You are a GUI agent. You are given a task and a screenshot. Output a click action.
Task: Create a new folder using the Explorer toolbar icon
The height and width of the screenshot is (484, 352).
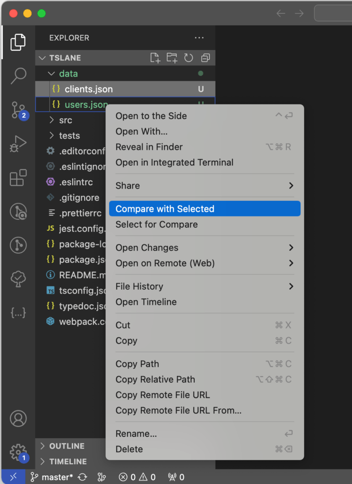click(x=172, y=57)
